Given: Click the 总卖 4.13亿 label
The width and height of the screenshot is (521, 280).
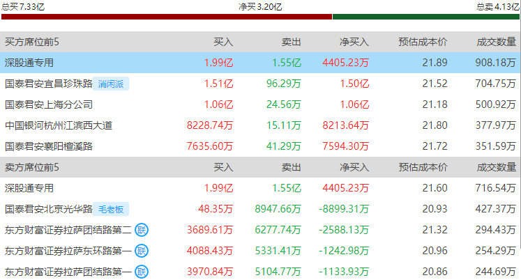Looking at the screenshot, I should click(497, 7).
